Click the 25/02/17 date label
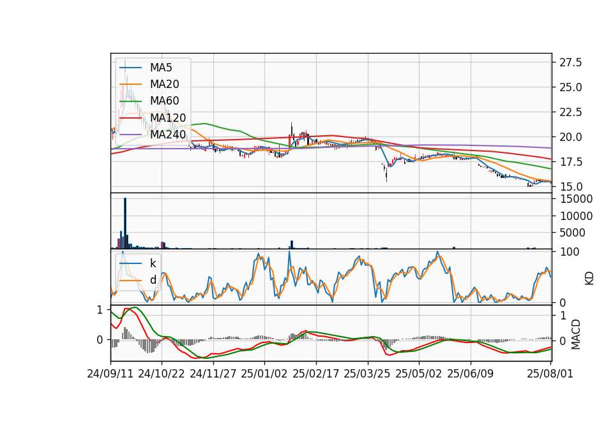The image size is (613, 440). [x=316, y=374]
